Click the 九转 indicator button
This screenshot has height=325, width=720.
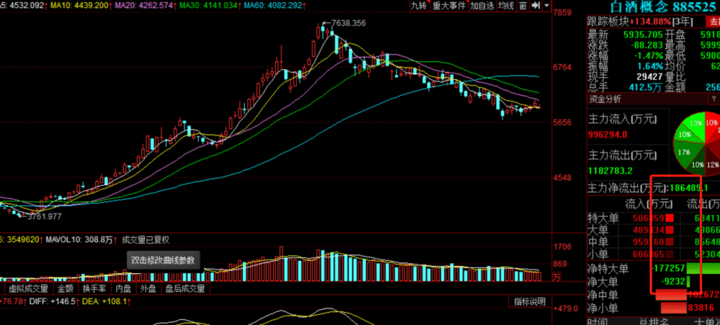point(419,6)
